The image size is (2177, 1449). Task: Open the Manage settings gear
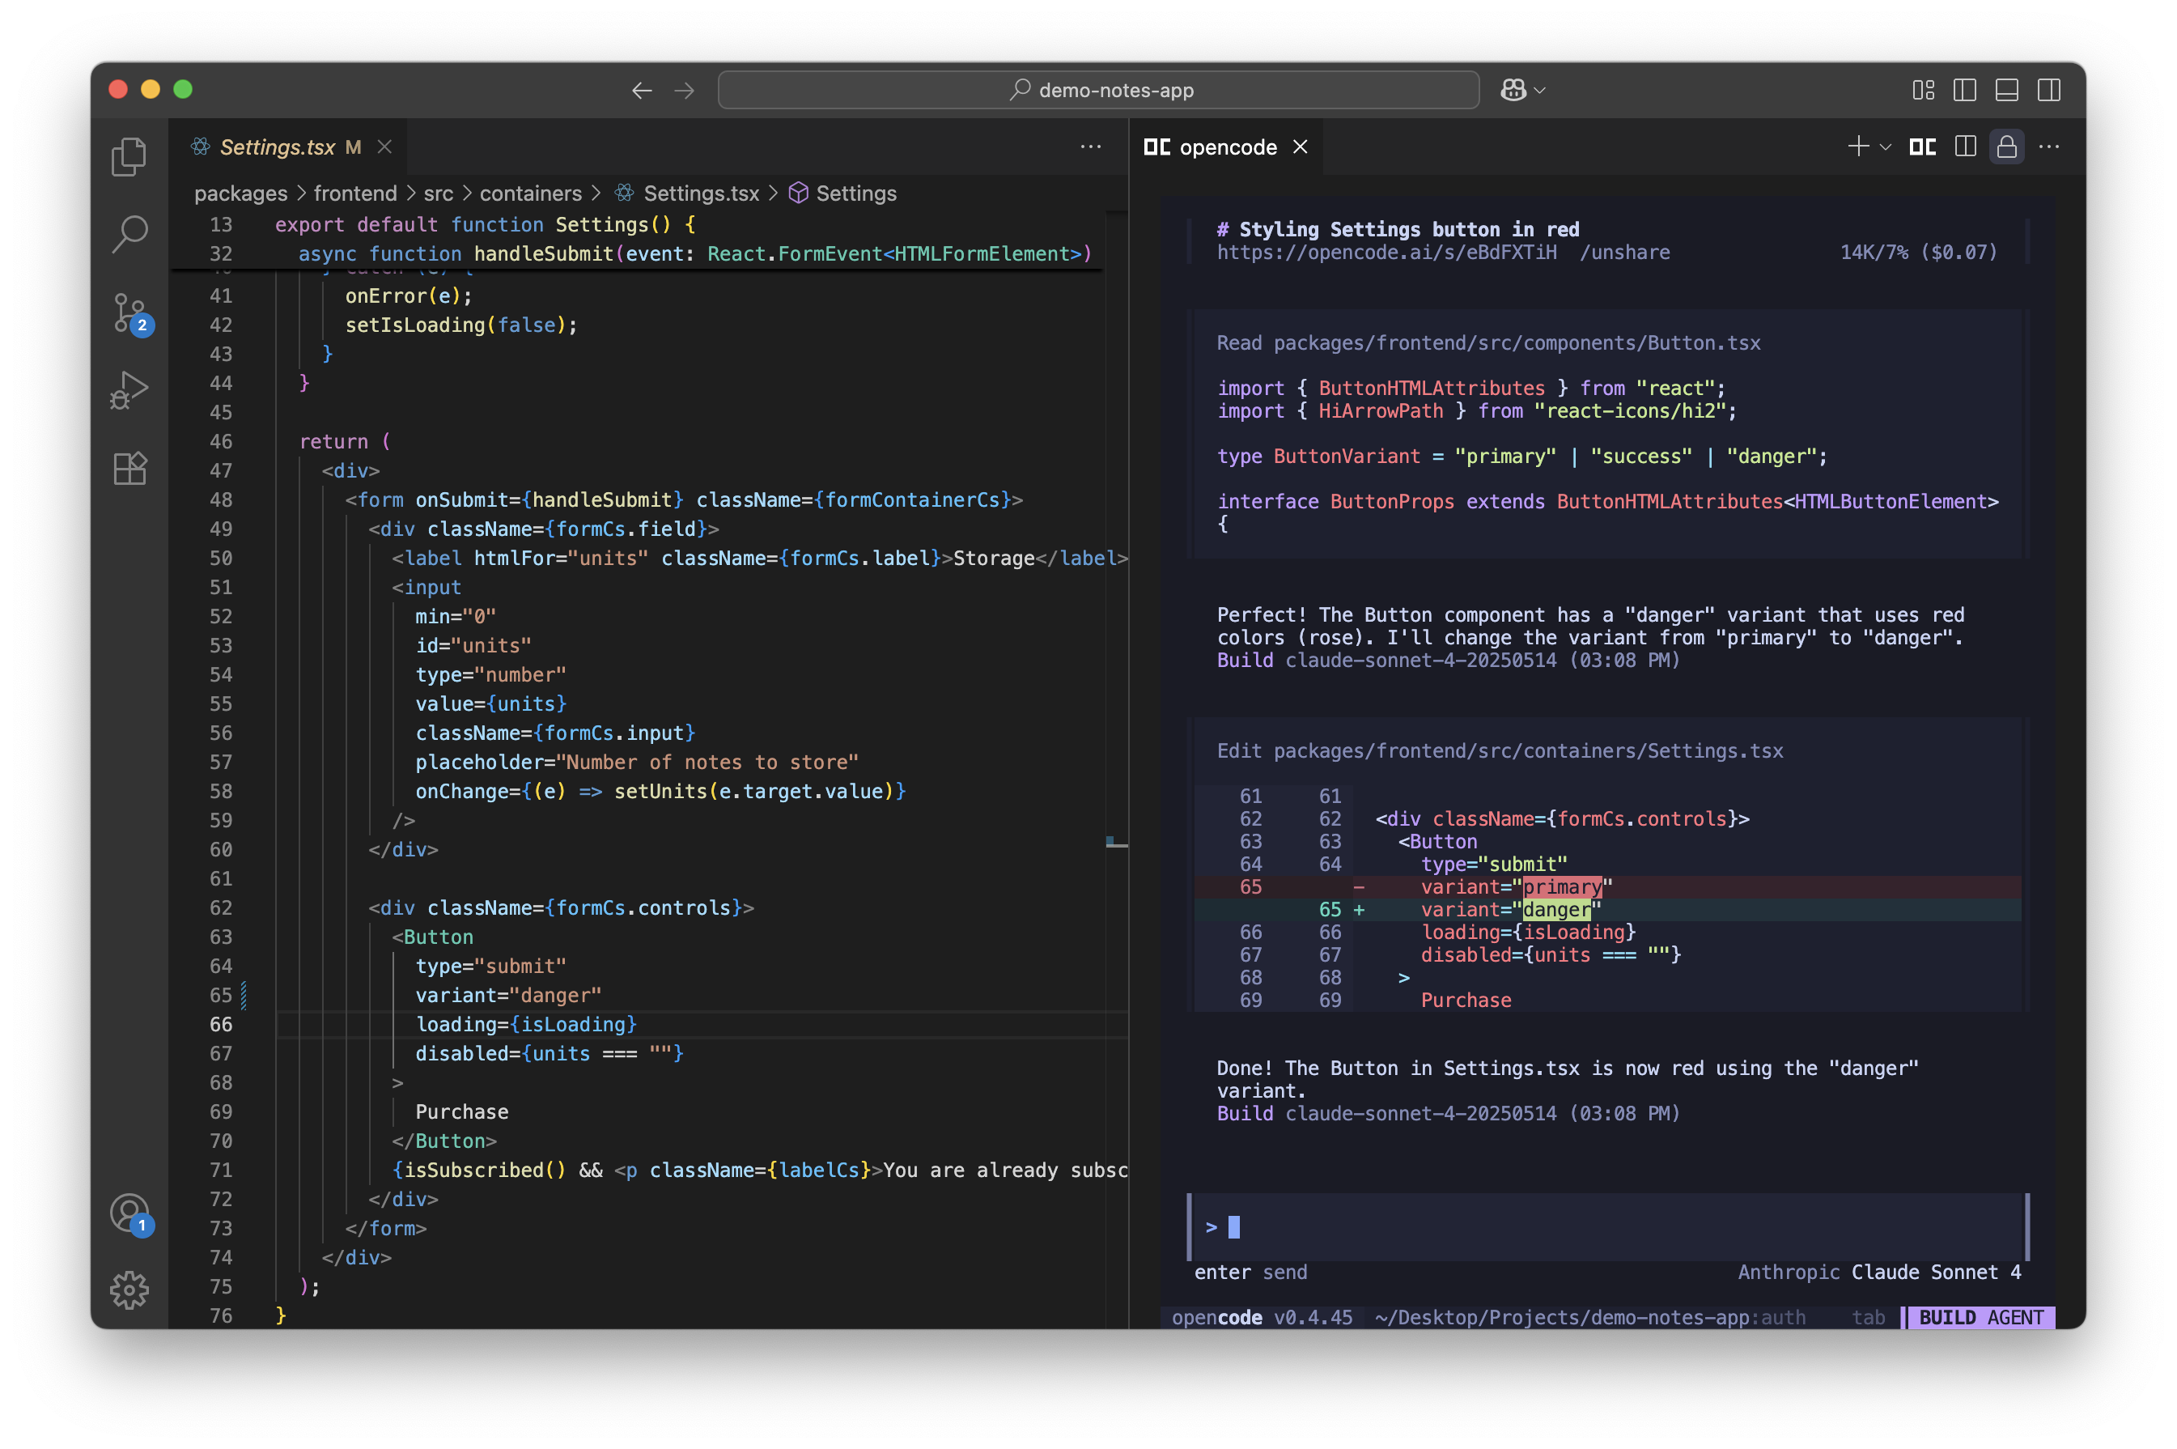pos(129,1291)
